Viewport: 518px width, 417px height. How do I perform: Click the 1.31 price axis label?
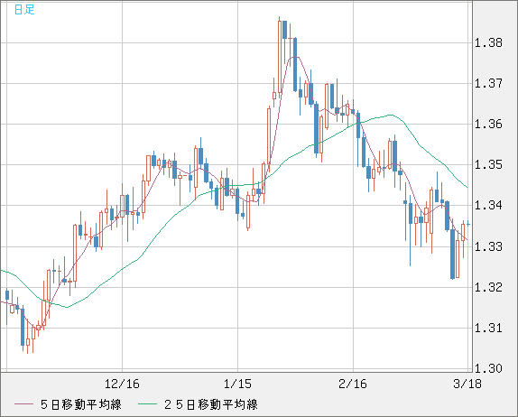click(x=488, y=329)
